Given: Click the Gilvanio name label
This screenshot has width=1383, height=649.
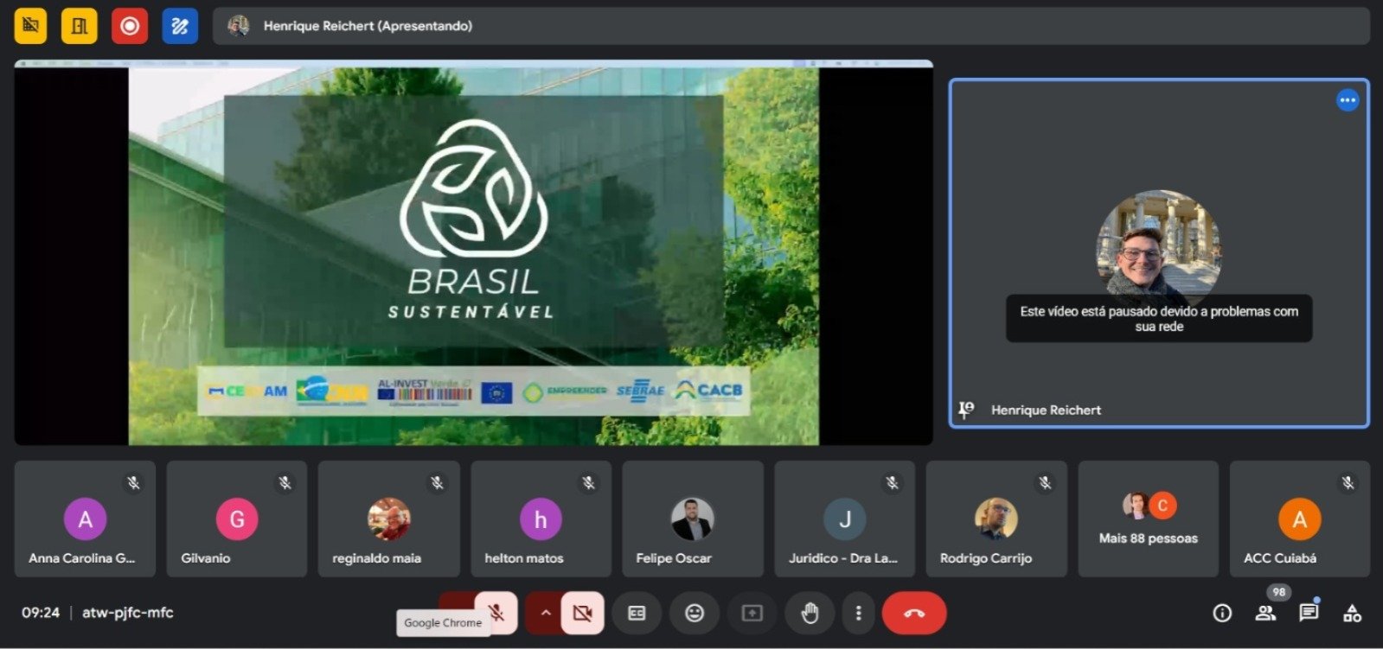Looking at the screenshot, I should (x=206, y=558).
